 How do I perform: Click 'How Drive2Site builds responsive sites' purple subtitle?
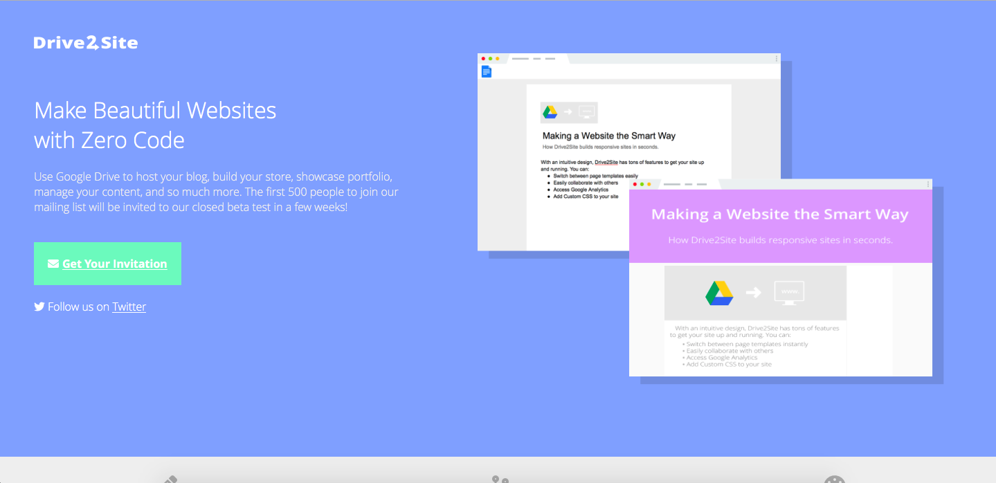[781, 240]
